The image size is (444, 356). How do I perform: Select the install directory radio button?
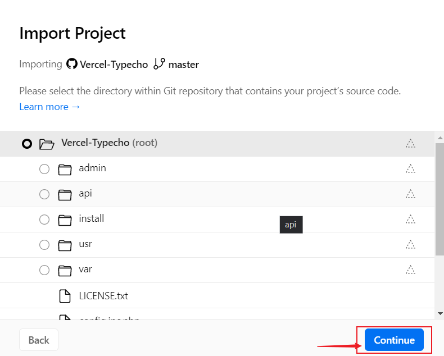click(x=44, y=220)
